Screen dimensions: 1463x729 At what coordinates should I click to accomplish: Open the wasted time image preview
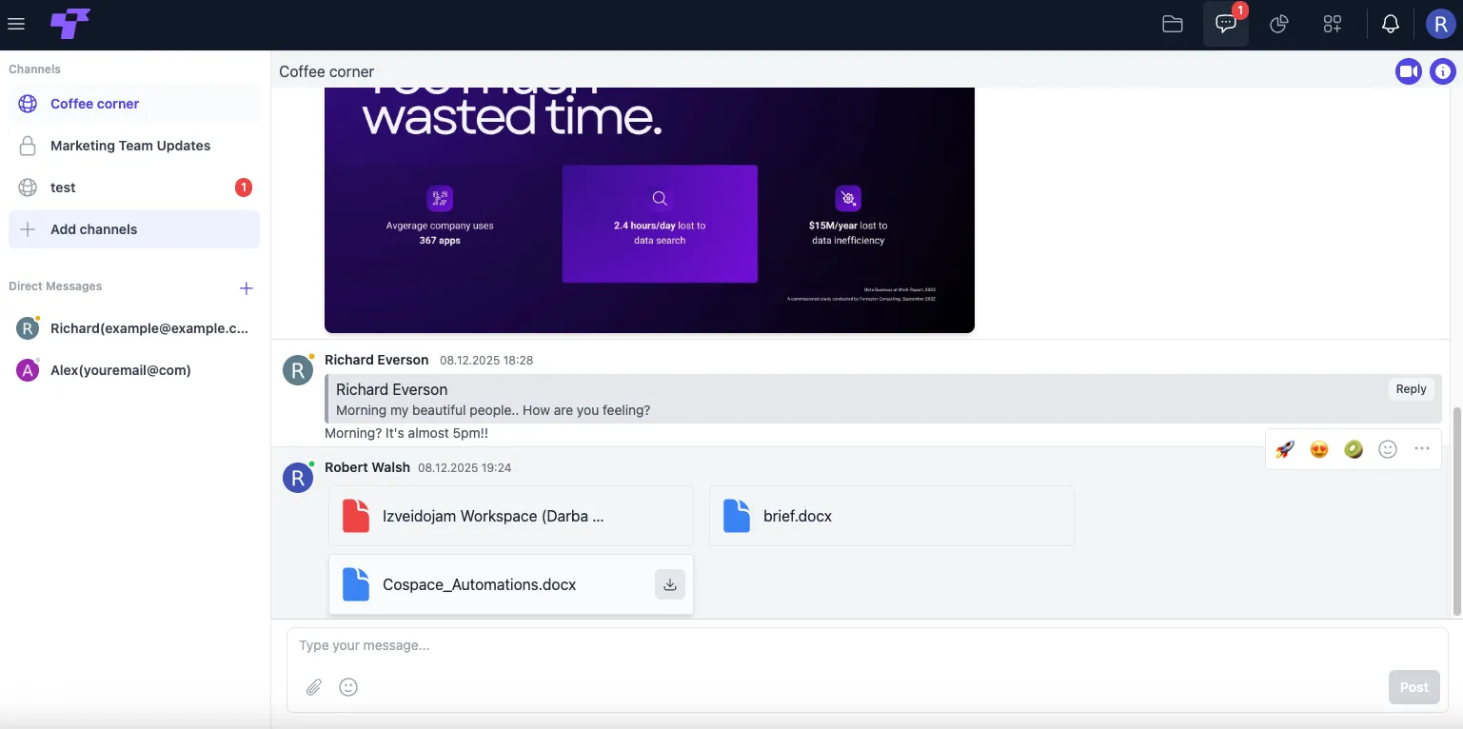649,209
